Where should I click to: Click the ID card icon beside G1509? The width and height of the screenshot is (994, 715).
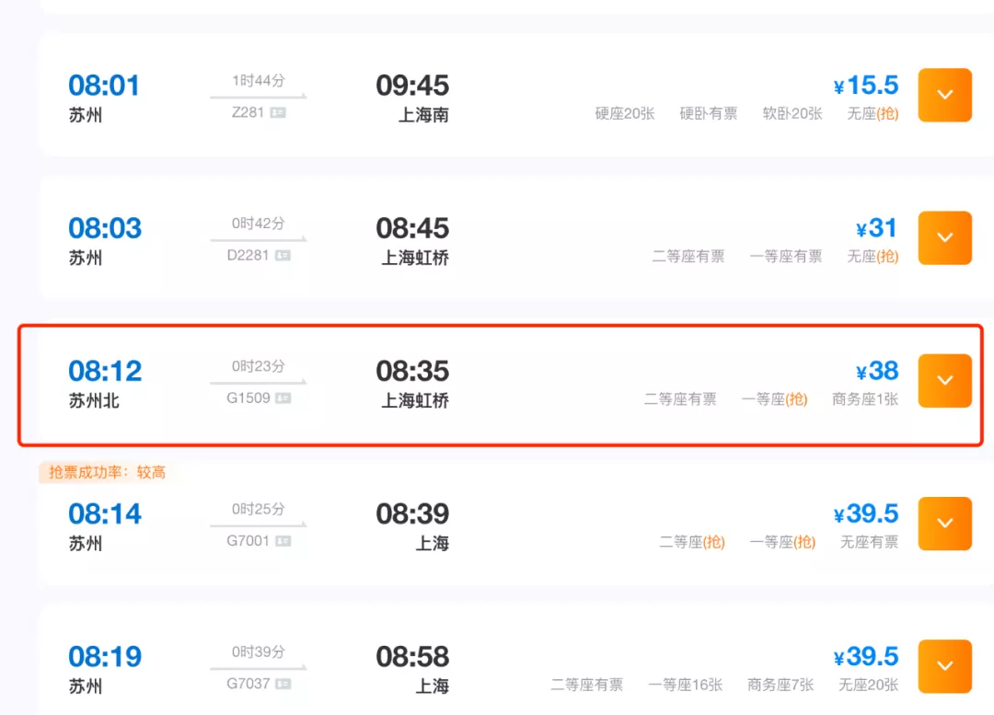(283, 398)
